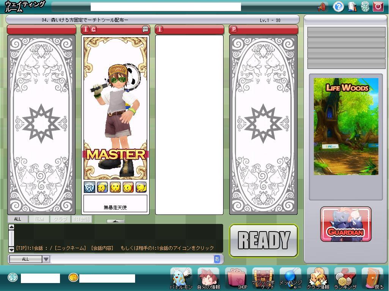Screen dimensions: 389x291
Task: Switch to the 1:1会話 chat tab
Action: (x=82, y=219)
